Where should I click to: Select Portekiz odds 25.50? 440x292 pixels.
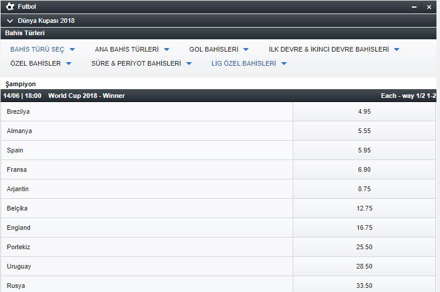364,247
